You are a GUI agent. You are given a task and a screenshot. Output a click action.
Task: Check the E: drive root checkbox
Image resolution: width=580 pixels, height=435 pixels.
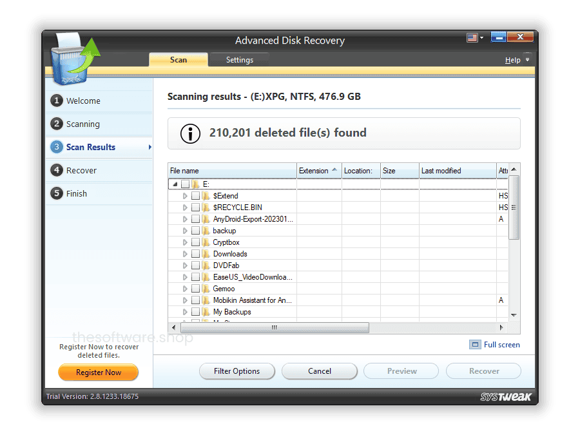pos(186,184)
